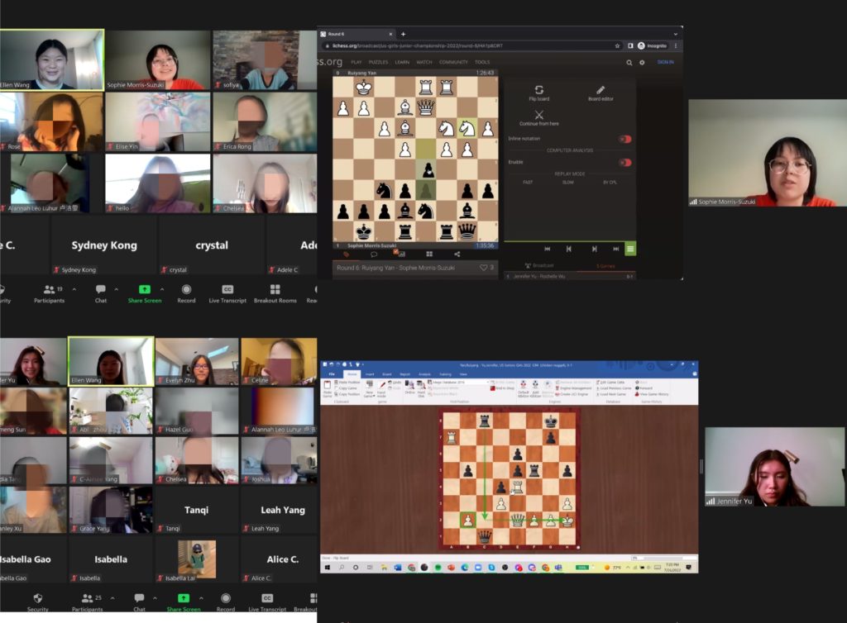Select the FAST replay mode option
Viewport: 847px width, 623px height.
click(x=529, y=182)
